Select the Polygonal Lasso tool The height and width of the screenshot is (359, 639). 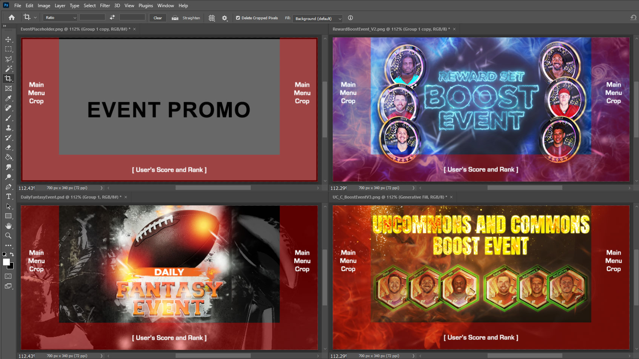(x=8, y=59)
